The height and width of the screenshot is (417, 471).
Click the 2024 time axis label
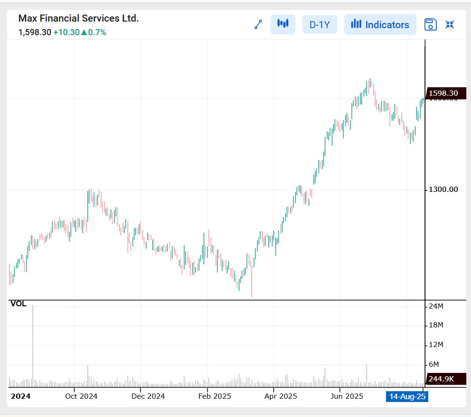(x=20, y=396)
